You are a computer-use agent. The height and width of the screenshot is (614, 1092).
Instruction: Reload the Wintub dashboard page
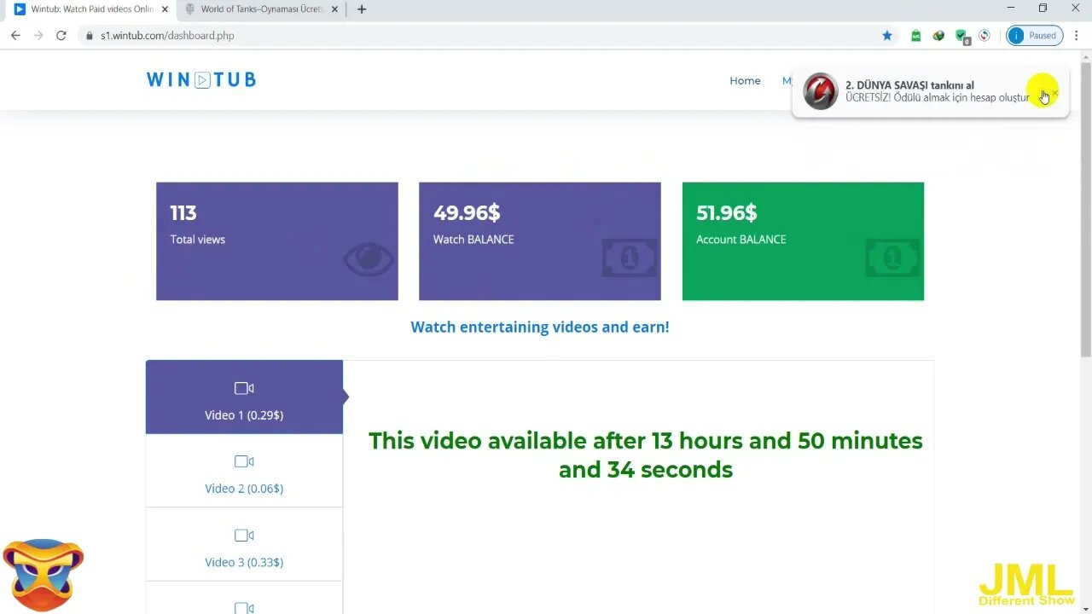coord(61,35)
